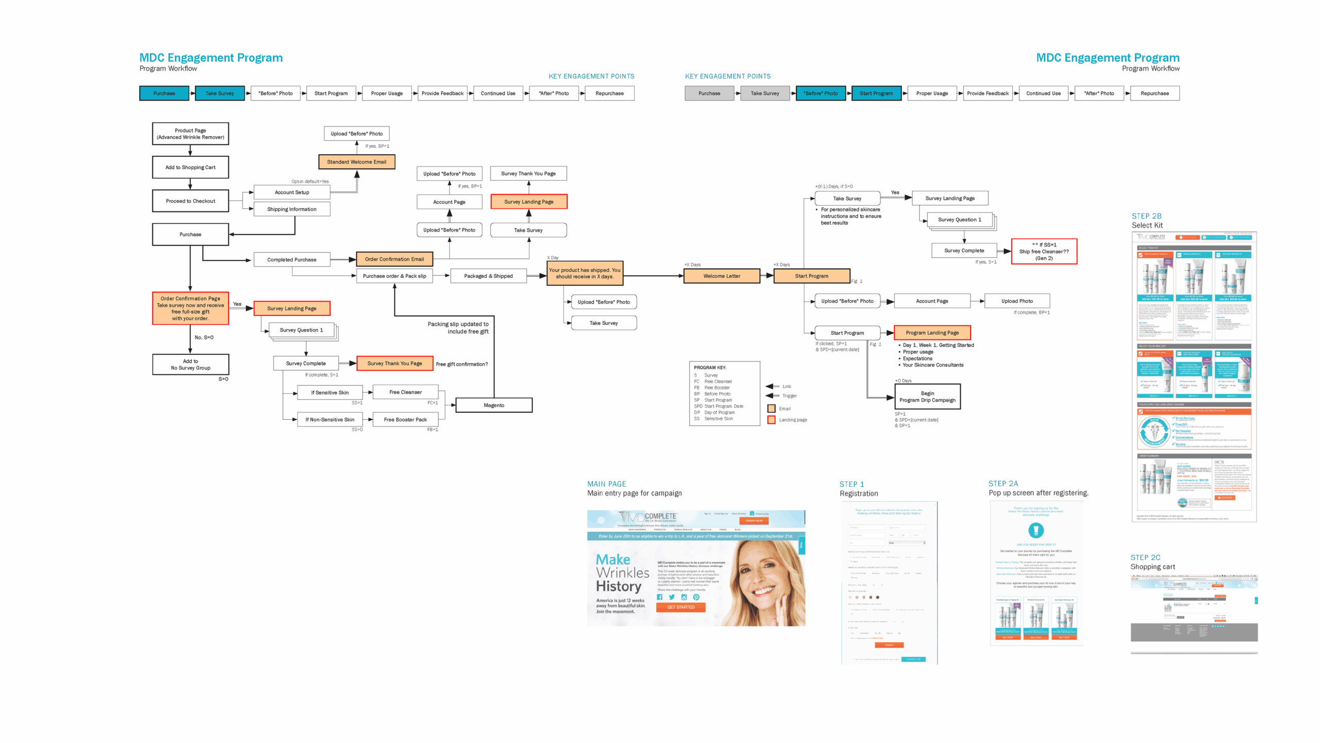Click the Shopping Bag icon in header
The image size is (1320, 743).
[x=752, y=514]
